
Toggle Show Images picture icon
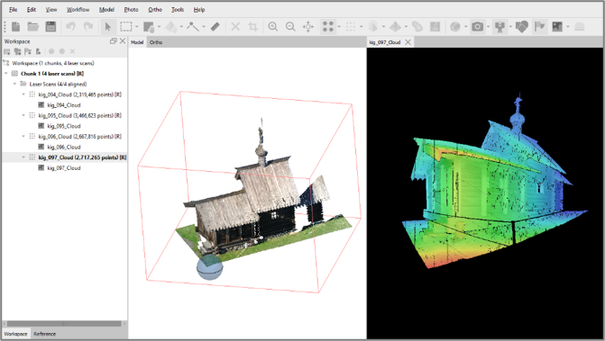pos(557,27)
